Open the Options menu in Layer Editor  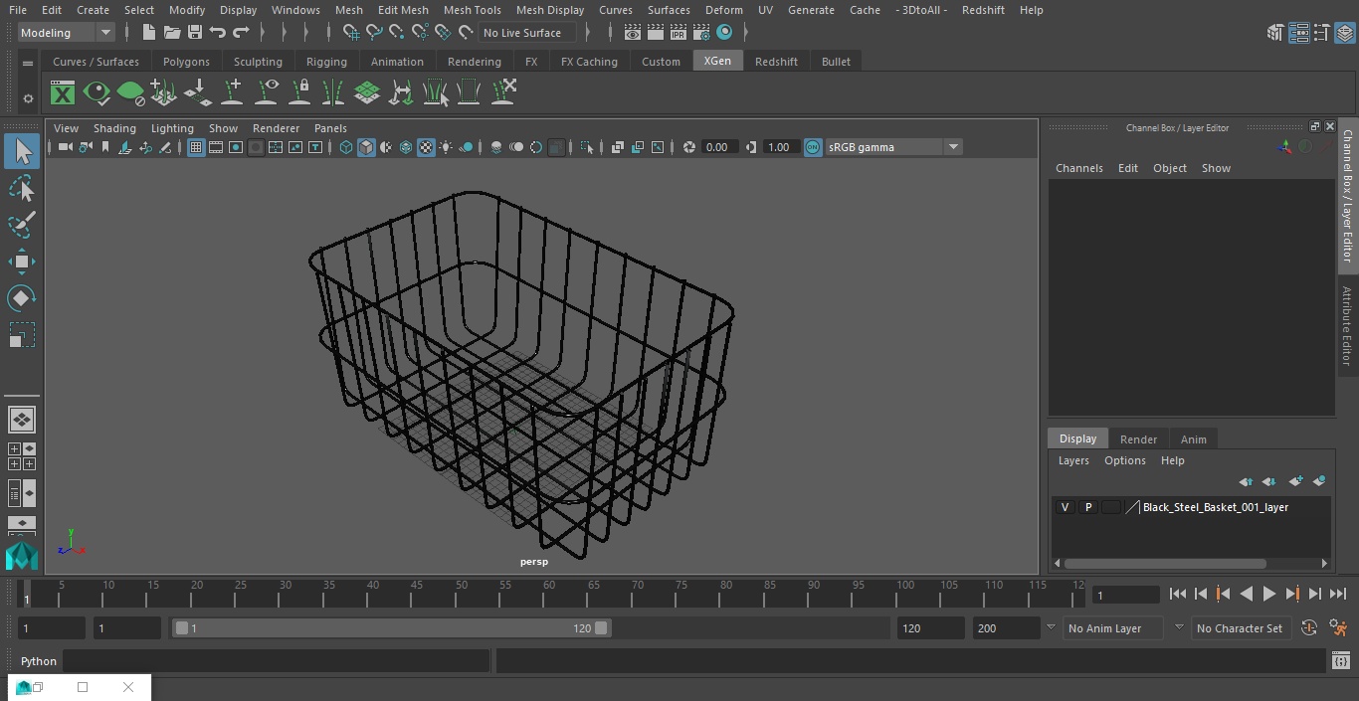[x=1124, y=460]
